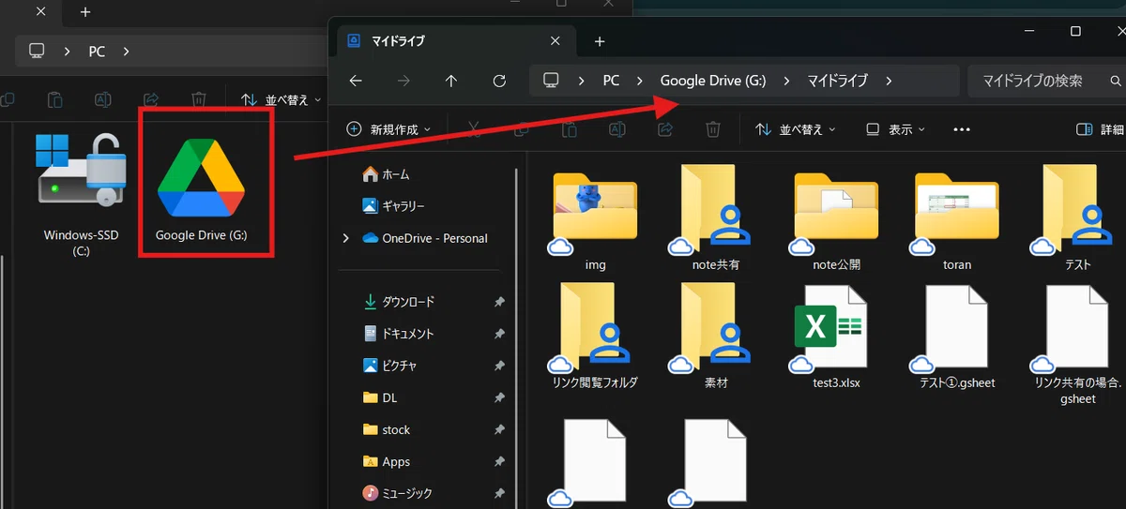The image size is (1126, 509).
Task: Click PC breadcrumb in マイドライブ address bar
Action: (x=611, y=81)
